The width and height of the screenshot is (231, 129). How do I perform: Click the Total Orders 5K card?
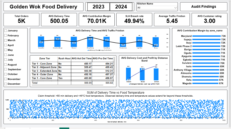(x=22, y=19)
